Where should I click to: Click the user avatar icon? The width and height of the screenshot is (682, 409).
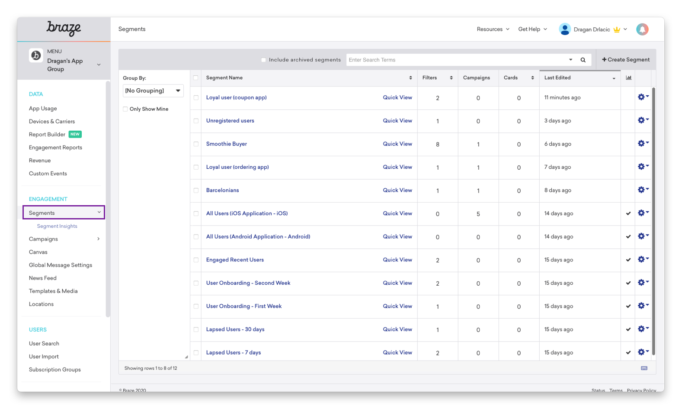click(565, 29)
